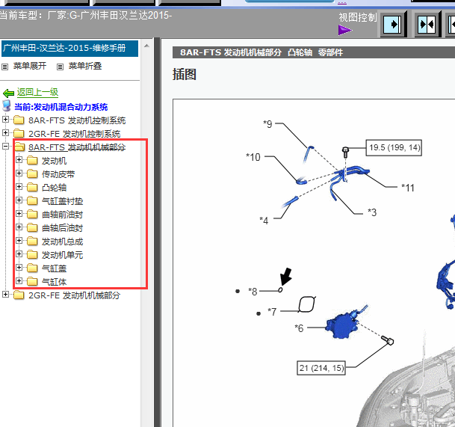Open the 曲轴后油封 tree item

coord(63,228)
